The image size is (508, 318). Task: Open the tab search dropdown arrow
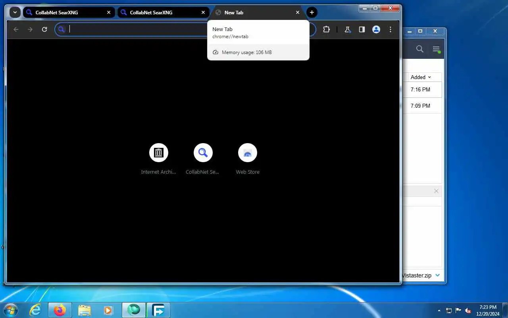[x=15, y=12]
